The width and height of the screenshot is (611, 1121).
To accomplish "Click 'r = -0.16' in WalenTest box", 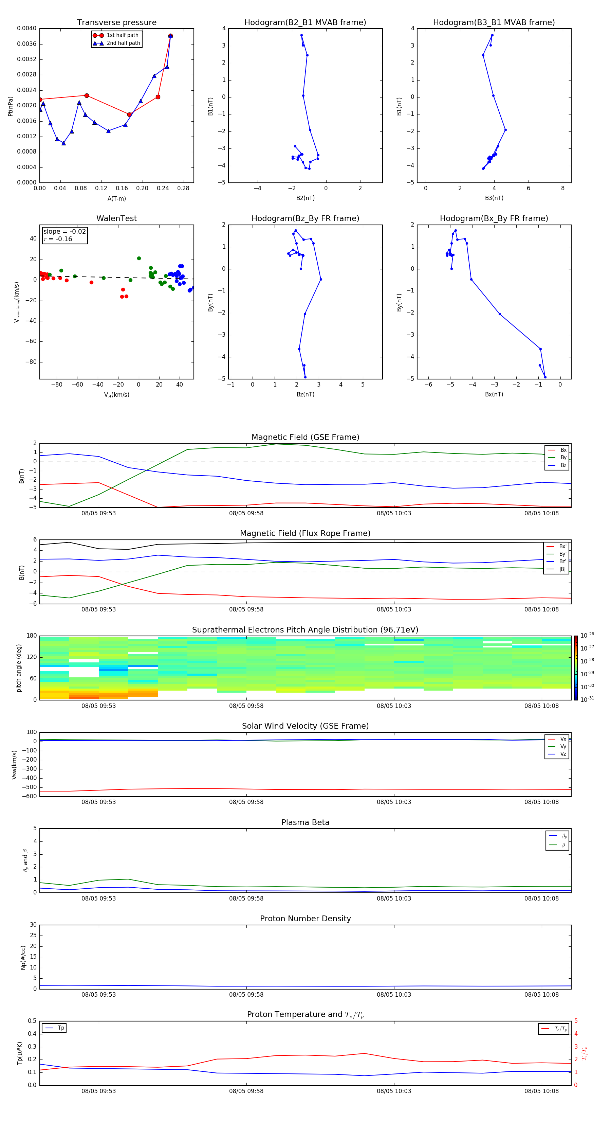I will click(x=58, y=239).
